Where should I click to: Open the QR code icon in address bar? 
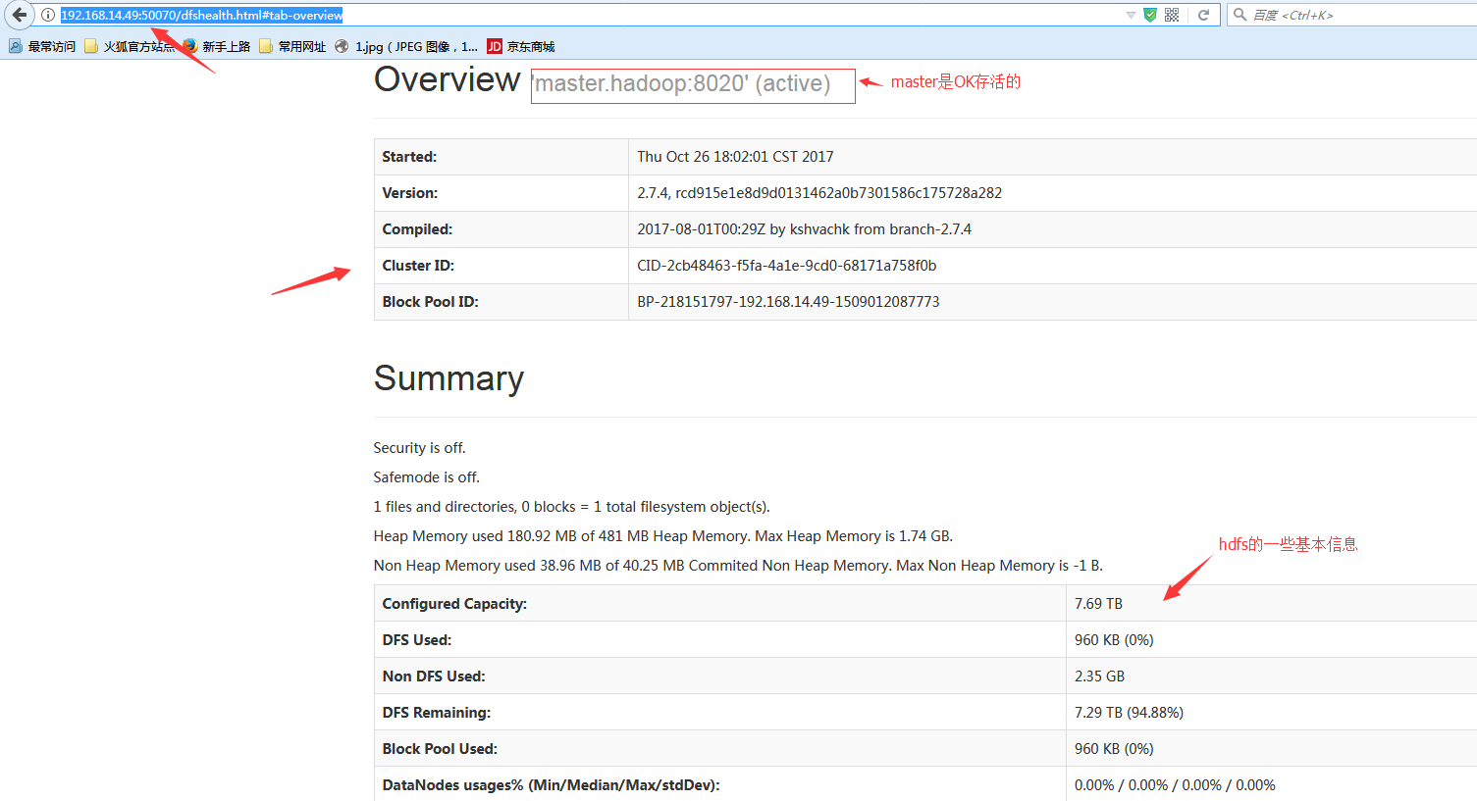tap(1172, 15)
